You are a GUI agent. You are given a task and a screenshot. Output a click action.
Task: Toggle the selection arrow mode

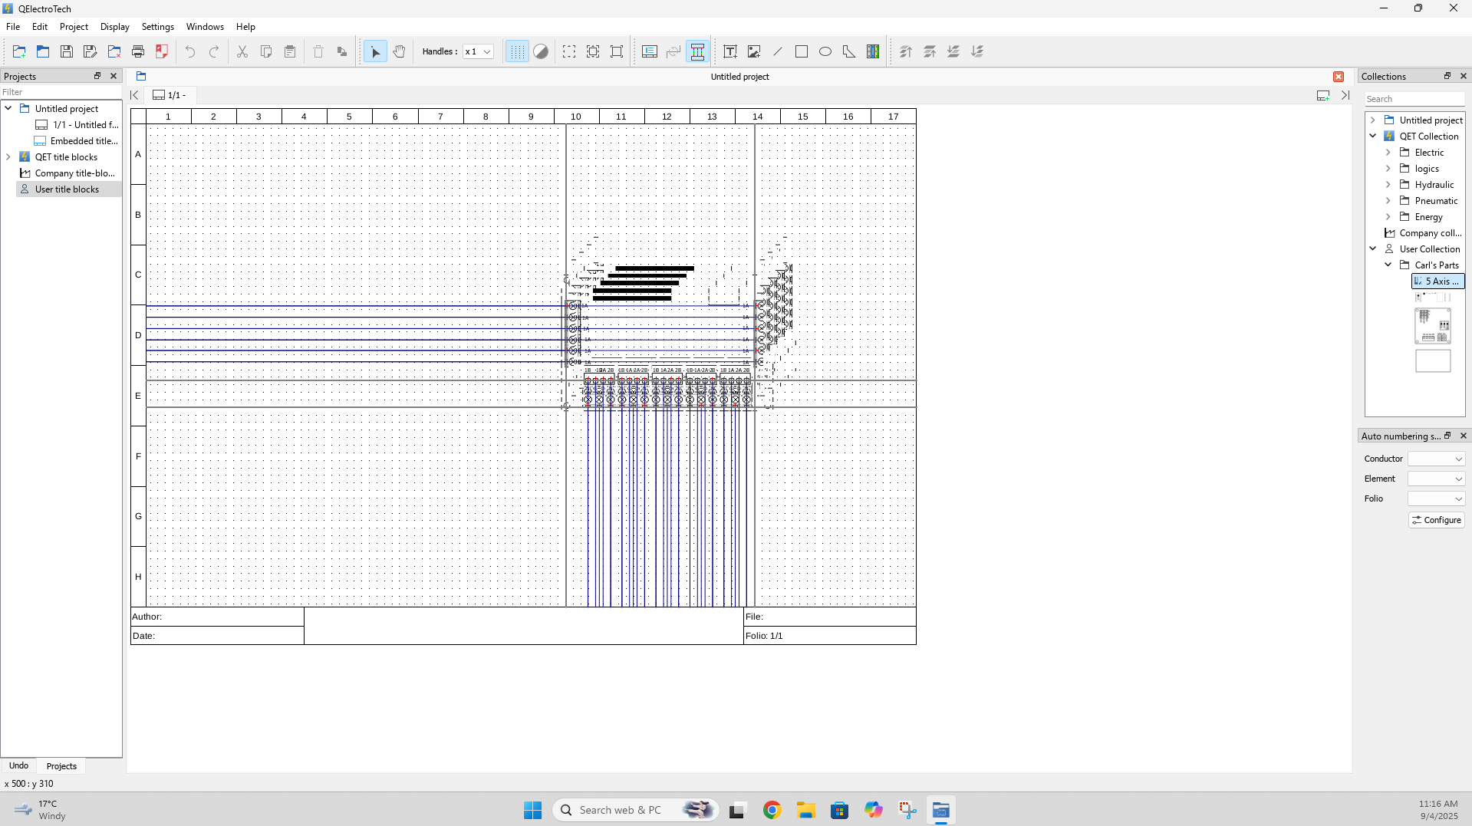click(375, 52)
